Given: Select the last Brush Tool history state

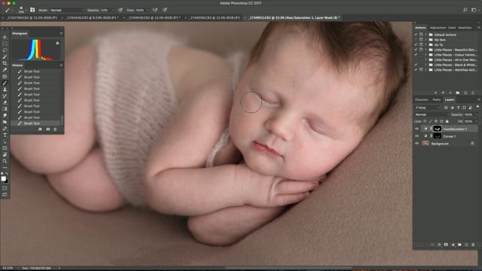Looking at the screenshot, I should click(36, 123).
